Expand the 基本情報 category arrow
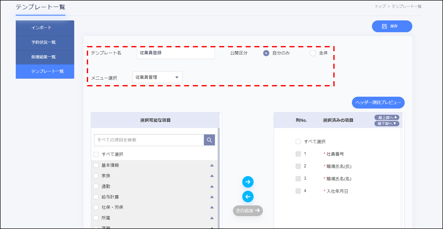Viewport: 443px width, 229px height. click(x=212, y=165)
